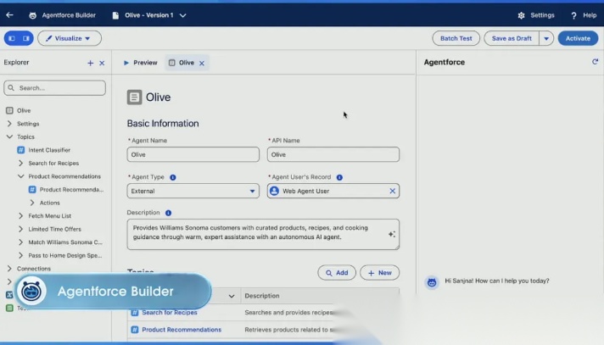Switch to the Preview tab

(x=141, y=63)
